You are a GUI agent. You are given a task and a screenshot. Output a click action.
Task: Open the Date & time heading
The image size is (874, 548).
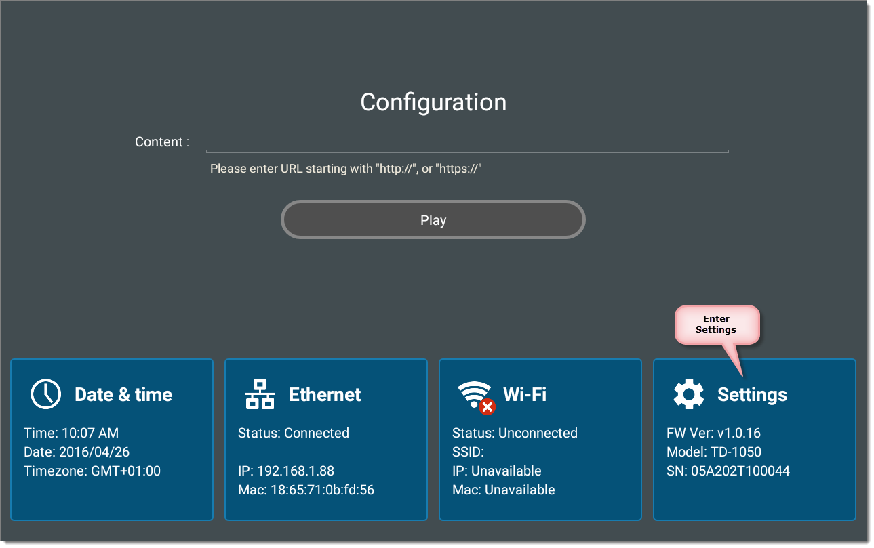pos(123,394)
